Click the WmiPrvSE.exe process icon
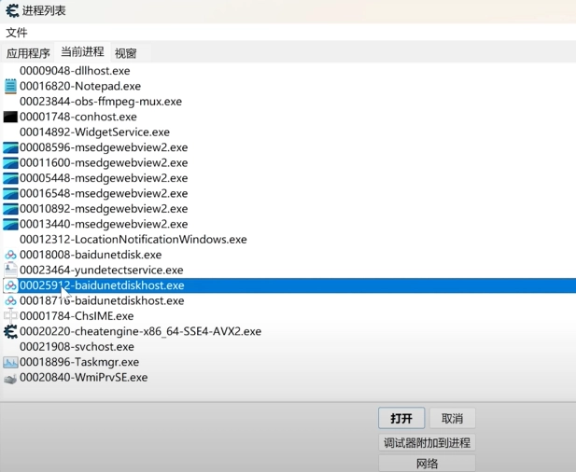576x472 pixels. click(10, 378)
